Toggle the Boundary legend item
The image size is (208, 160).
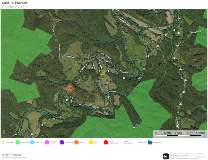3,142
